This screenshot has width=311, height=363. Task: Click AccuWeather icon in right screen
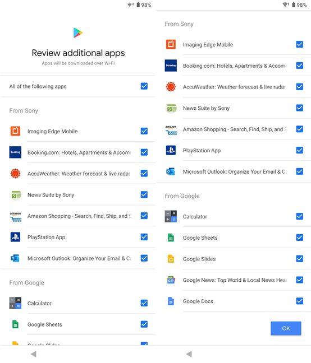point(171,87)
